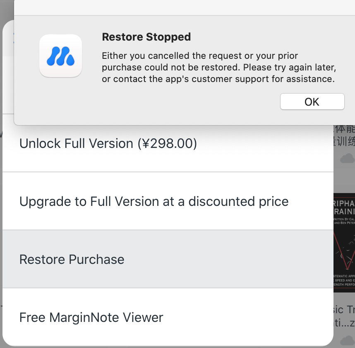
Task: Confirm the Restore Stopped alert with OK
Action: pyautogui.click(x=312, y=101)
